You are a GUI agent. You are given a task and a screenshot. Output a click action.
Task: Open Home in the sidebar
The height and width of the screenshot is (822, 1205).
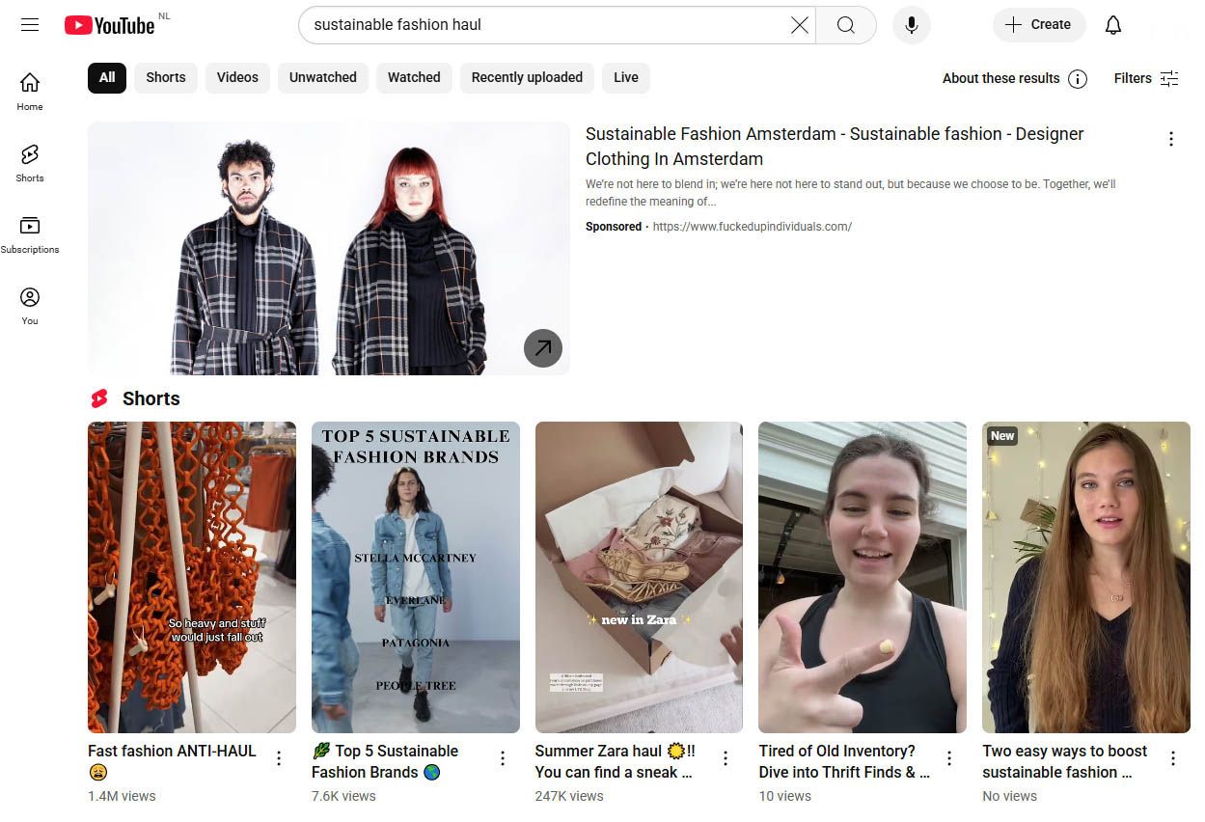(30, 92)
